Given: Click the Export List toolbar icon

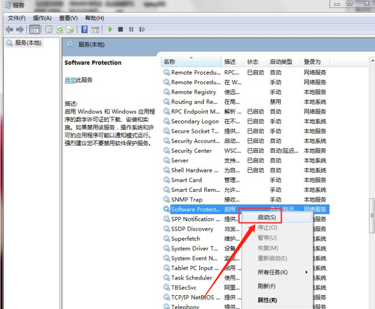Looking at the screenshot, I should tap(70, 29).
